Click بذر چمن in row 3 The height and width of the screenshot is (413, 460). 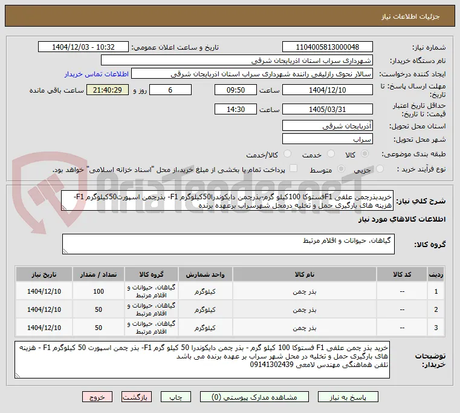[305, 328]
